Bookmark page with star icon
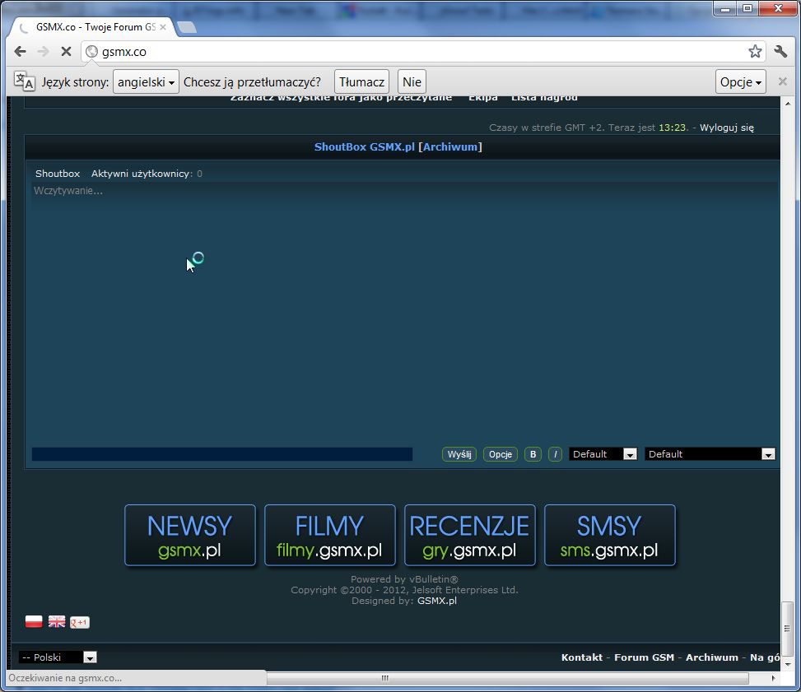The width and height of the screenshot is (801, 692). pos(755,52)
